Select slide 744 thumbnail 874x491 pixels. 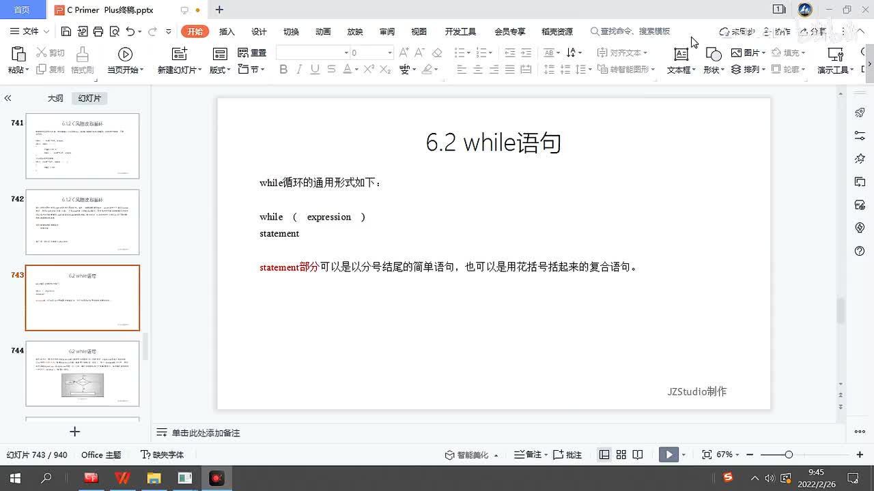pos(83,374)
